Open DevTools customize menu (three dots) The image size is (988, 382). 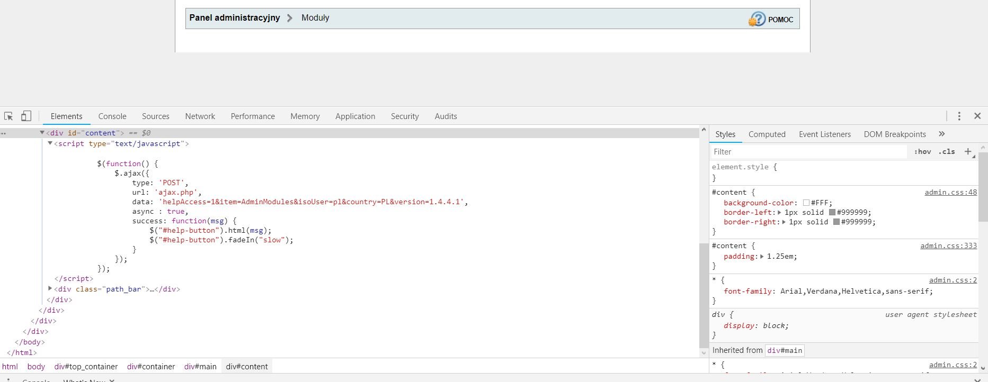[x=959, y=116]
